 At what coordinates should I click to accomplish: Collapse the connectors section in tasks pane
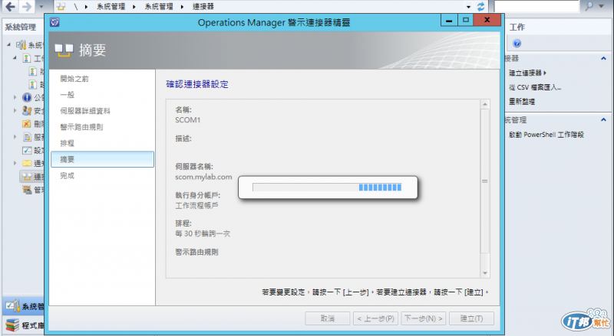[x=603, y=59]
